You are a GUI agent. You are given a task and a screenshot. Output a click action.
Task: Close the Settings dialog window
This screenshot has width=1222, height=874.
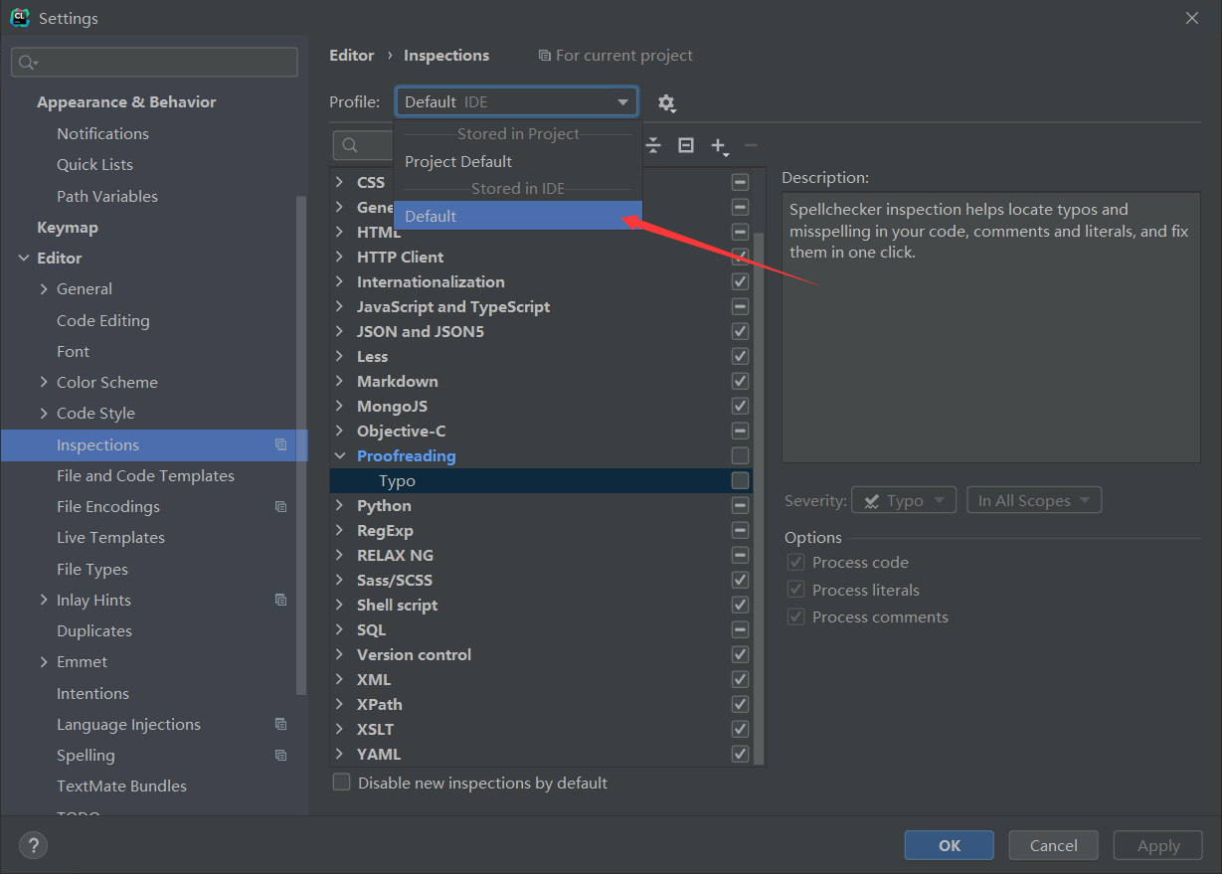(1191, 18)
